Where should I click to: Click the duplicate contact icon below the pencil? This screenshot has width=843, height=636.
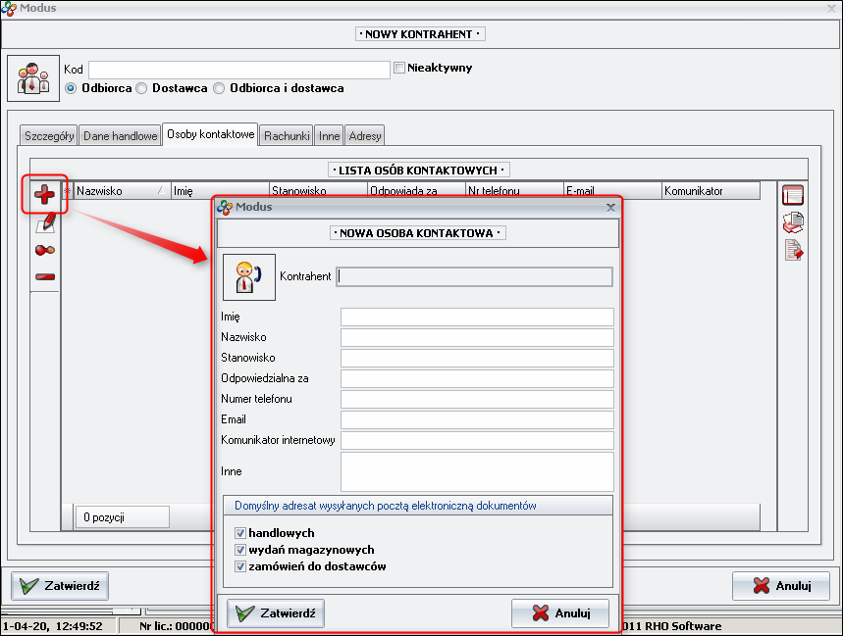point(44,250)
